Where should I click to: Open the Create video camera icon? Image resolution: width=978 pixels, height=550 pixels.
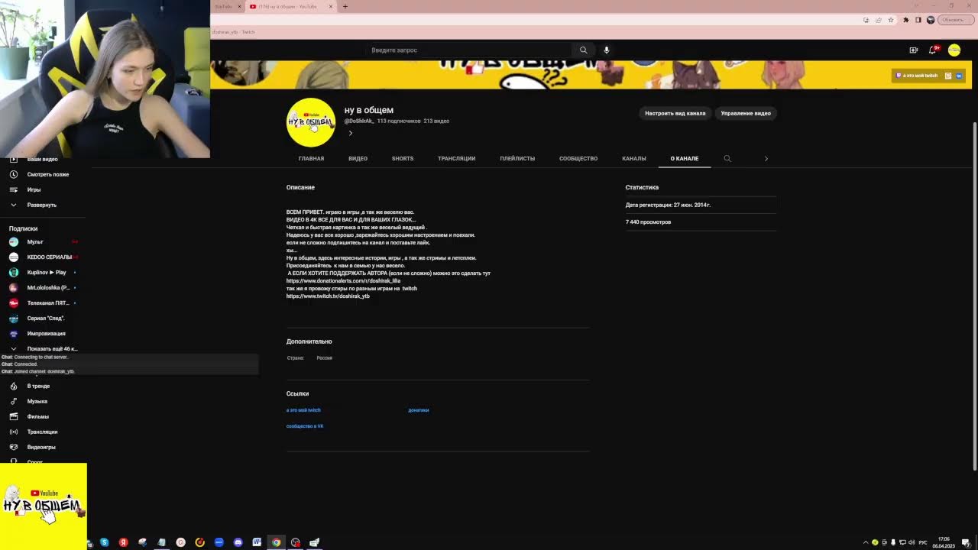coord(913,50)
